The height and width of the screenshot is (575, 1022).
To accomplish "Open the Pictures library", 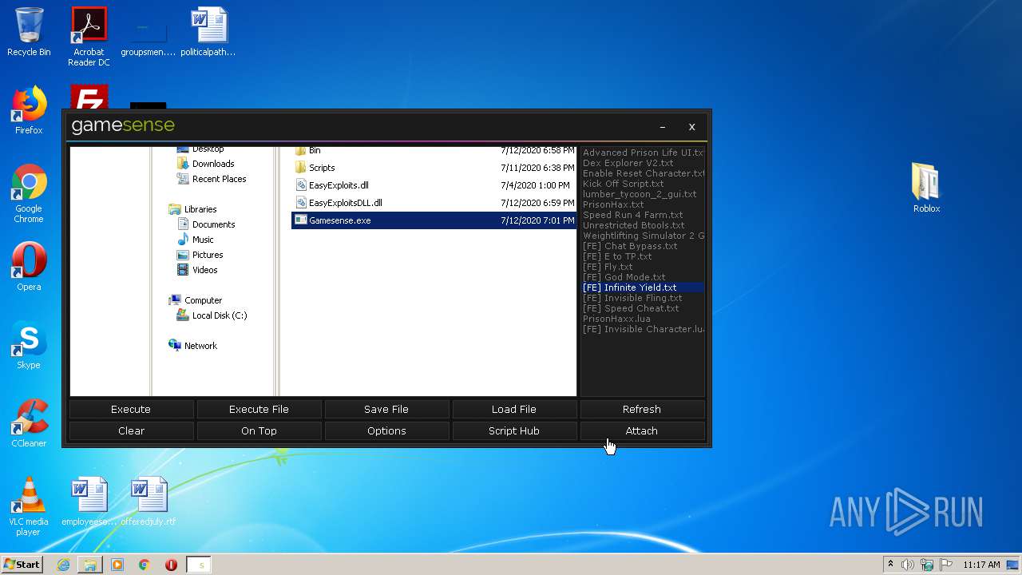I will [x=200, y=255].
